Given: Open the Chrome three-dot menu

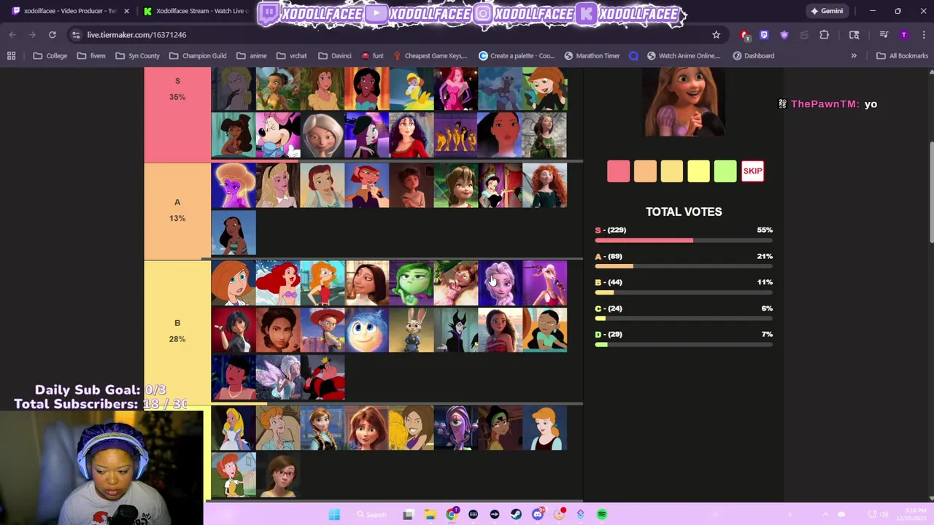Looking at the screenshot, I should coord(922,35).
